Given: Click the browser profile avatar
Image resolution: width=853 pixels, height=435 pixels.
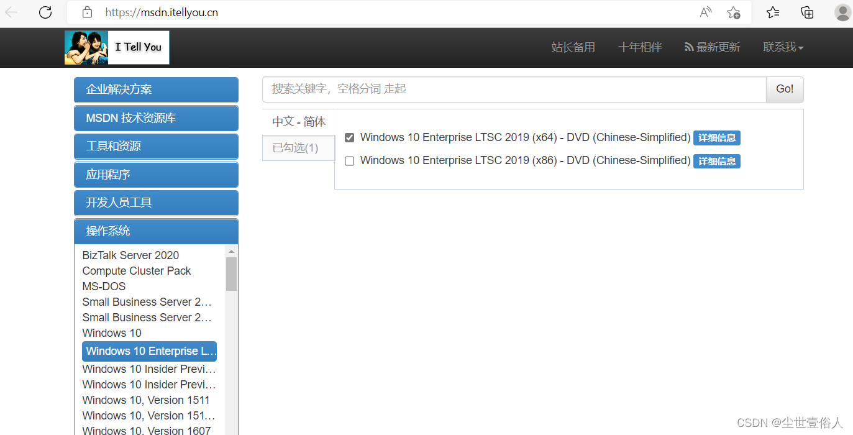Looking at the screenshot, I should [x=842, y=12].
